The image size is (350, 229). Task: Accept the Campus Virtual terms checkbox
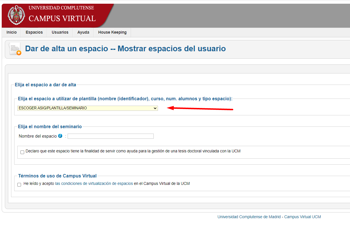tap(19, 185)
